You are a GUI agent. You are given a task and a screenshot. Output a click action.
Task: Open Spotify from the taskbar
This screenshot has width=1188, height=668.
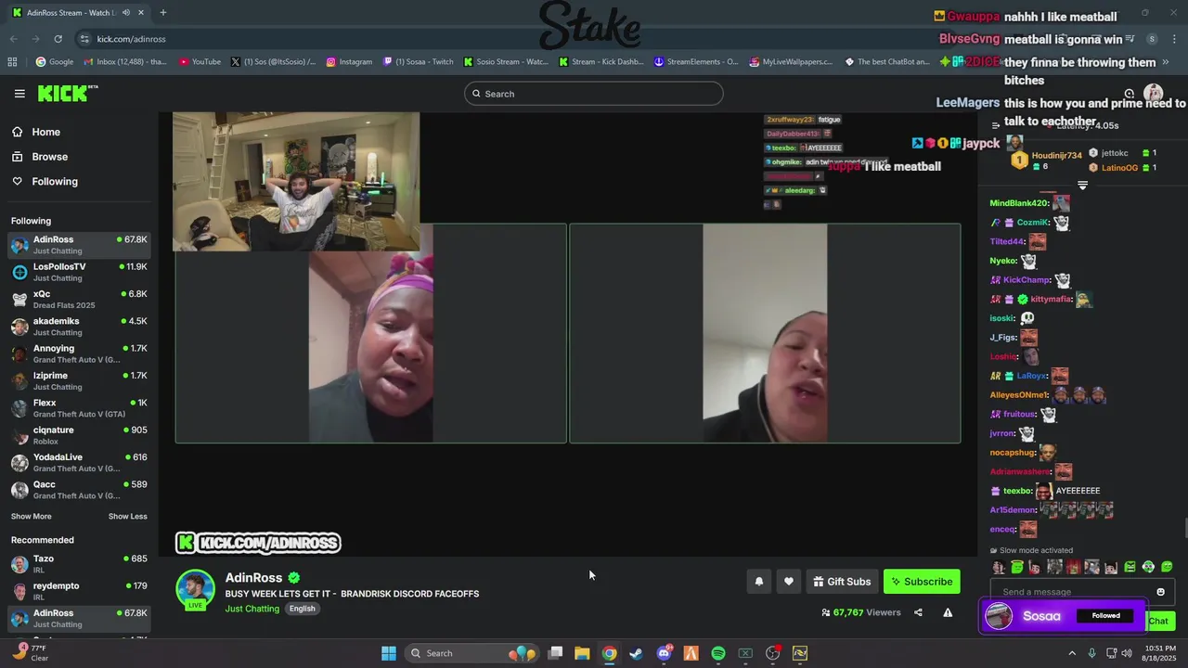tap(718, 653)
